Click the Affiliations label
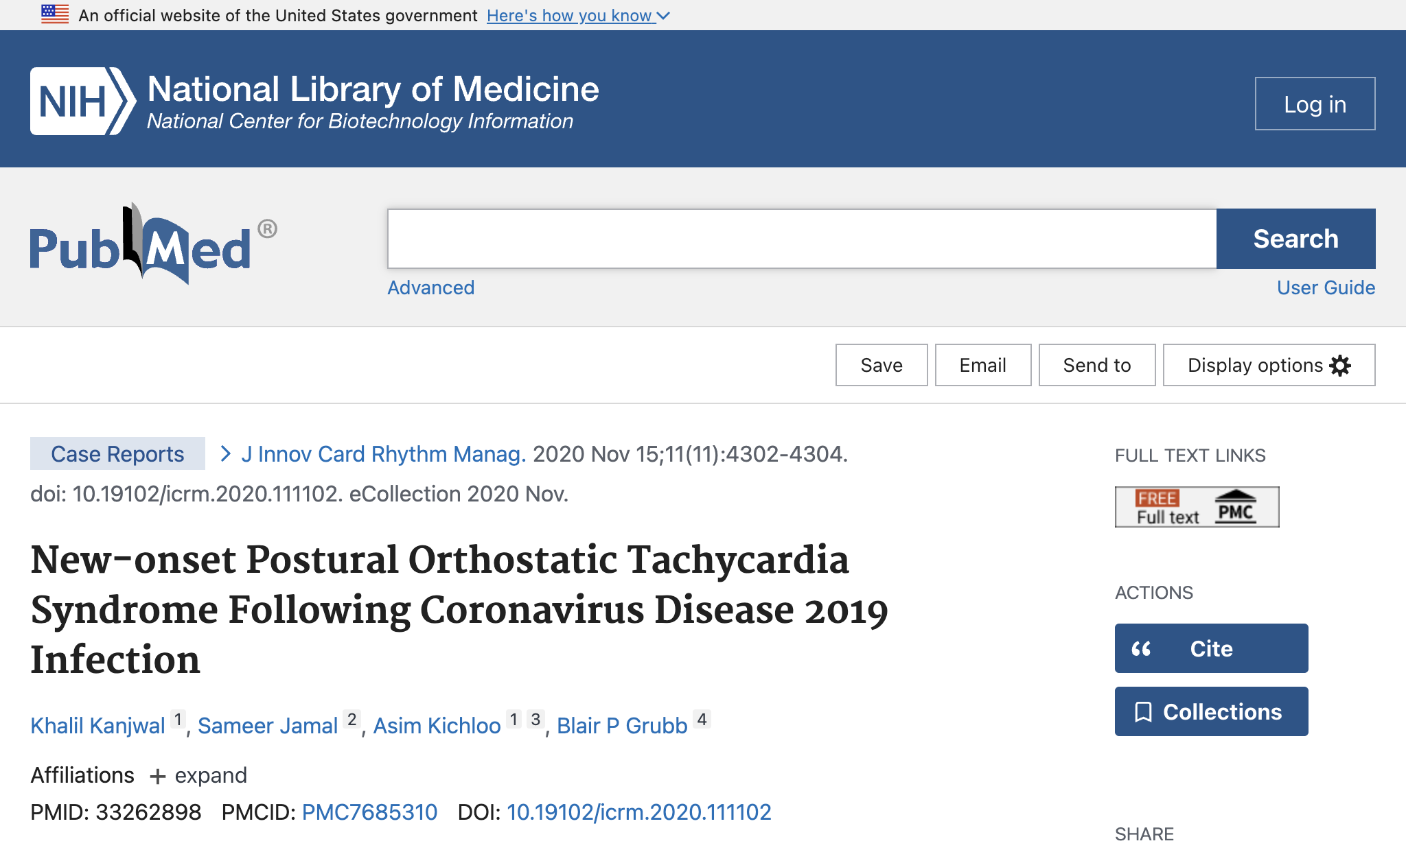 [82, 775]
